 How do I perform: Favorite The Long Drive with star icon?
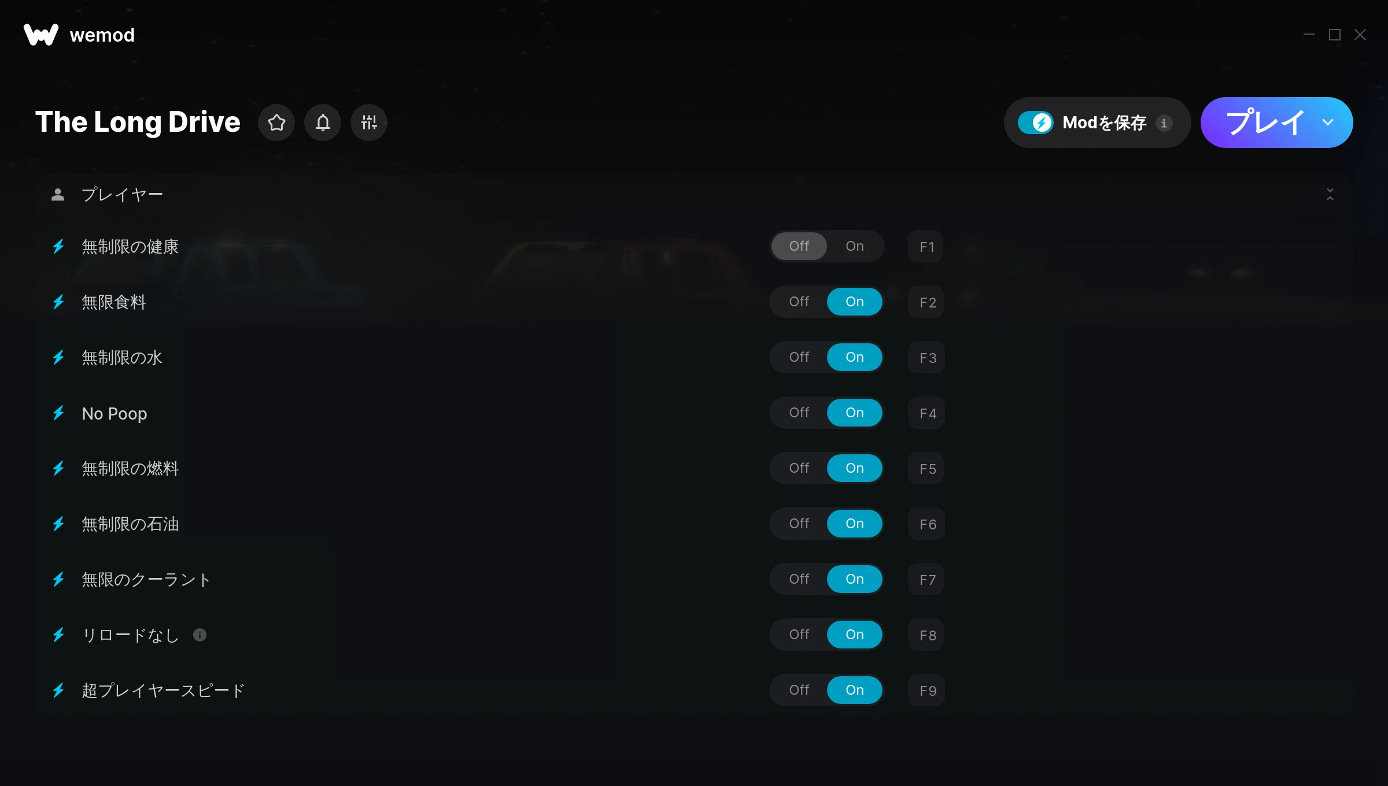[276, 123]
